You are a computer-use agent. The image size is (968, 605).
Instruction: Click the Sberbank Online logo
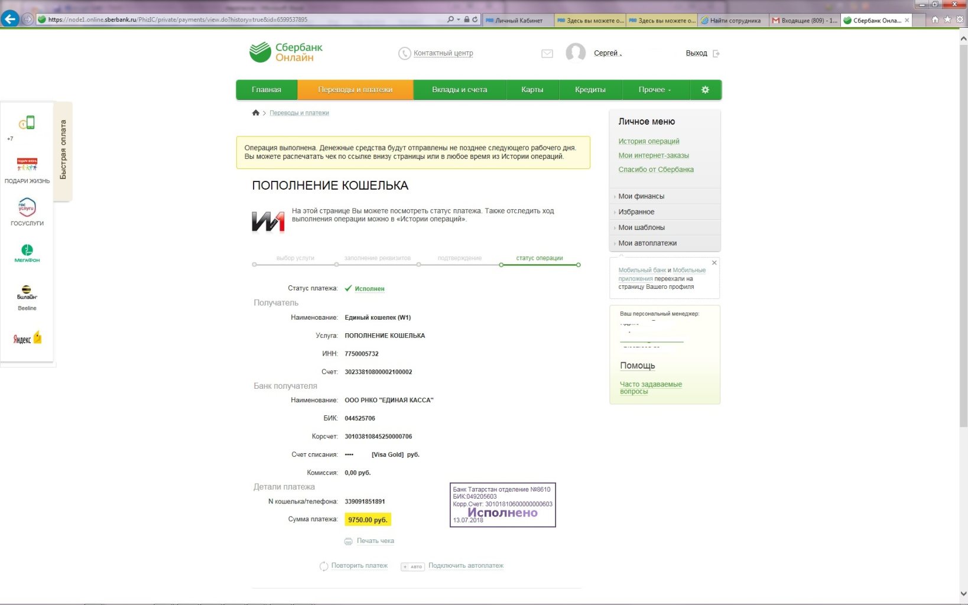click(286, 52)
